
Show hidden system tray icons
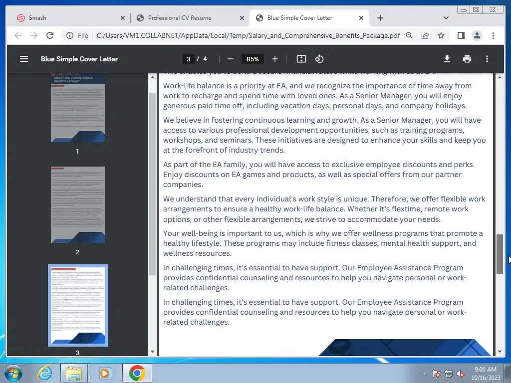[x=424, y=374]
